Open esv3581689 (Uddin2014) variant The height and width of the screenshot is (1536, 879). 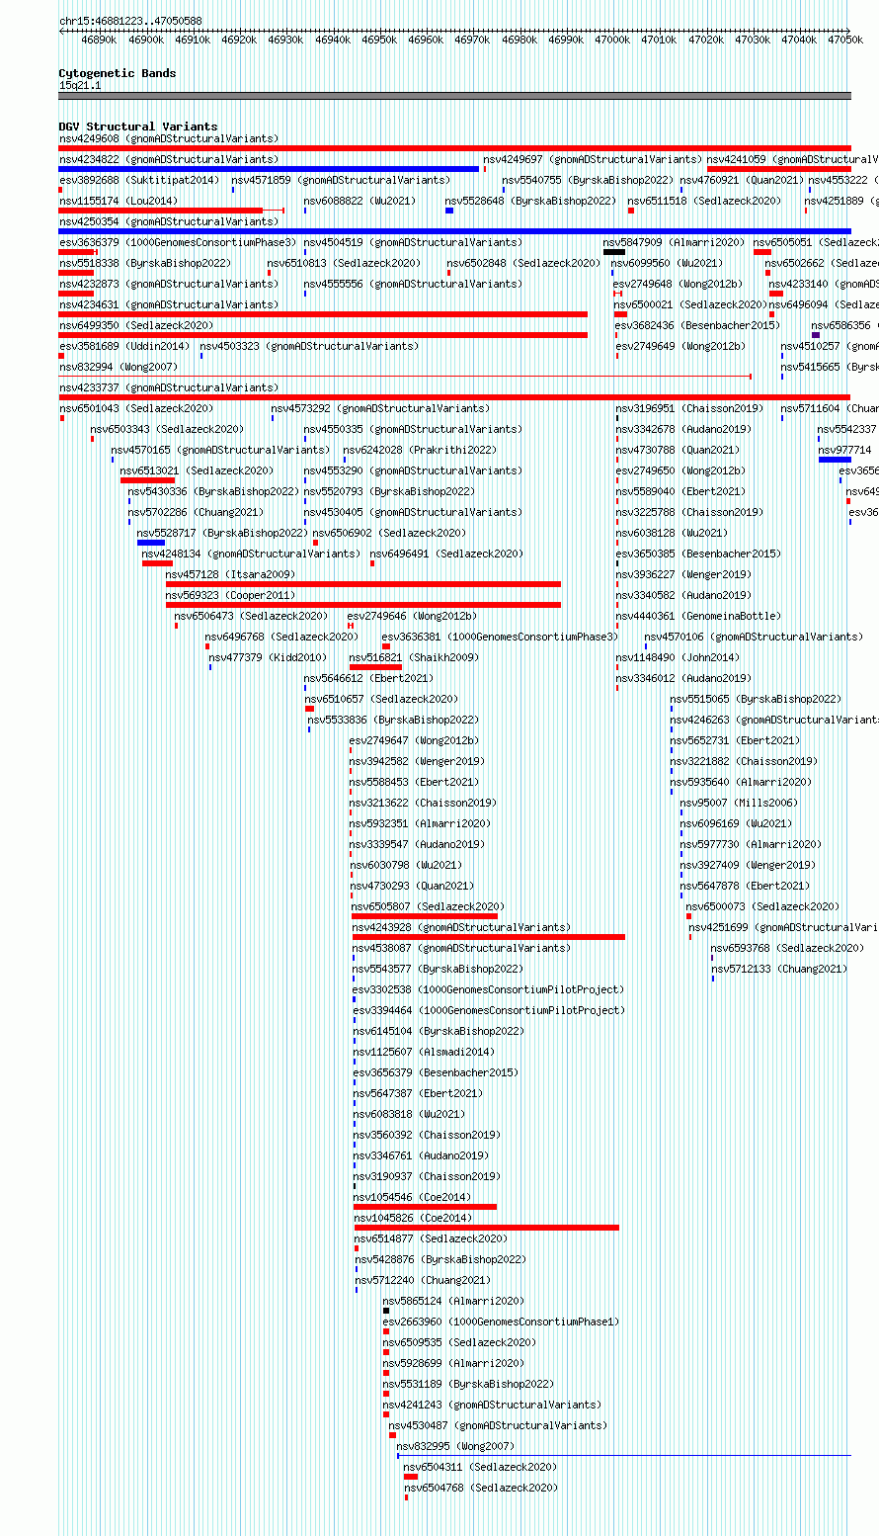click(124, 346)
